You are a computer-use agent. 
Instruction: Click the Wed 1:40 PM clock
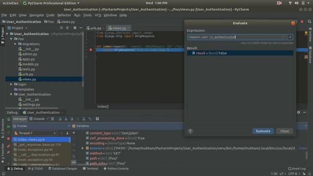(156, 3)
